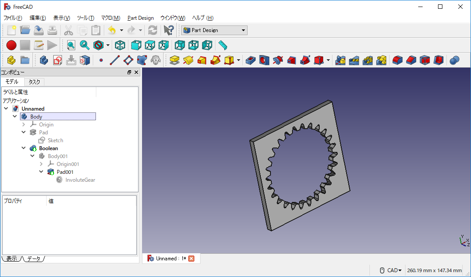Open the CAD navigation style dropdown
The image size is (471, 277).
point(391,270)
